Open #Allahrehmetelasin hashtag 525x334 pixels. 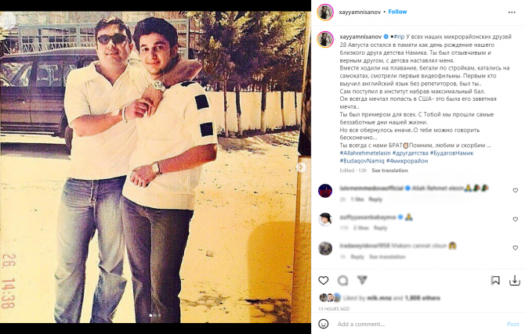365,153
